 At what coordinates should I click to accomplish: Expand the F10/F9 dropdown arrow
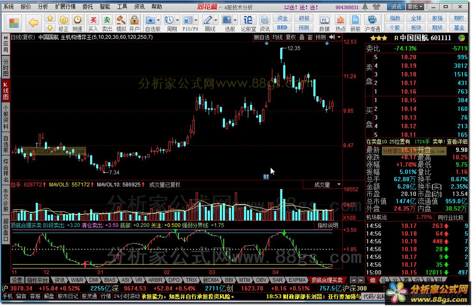tap(196, 20)
